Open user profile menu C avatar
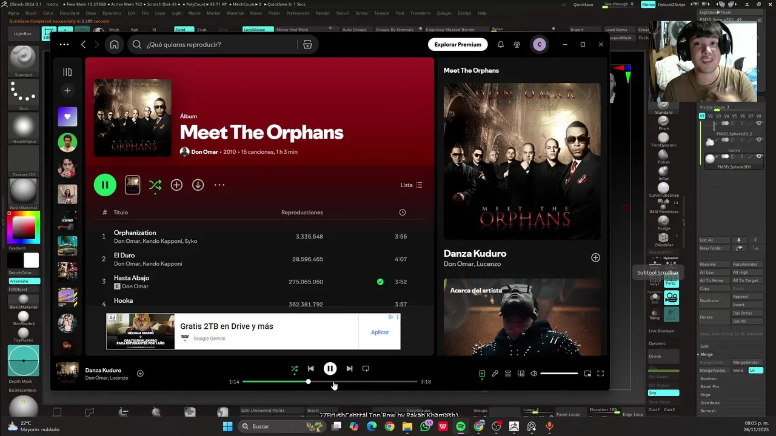776x436 pixels. (x=540, y=44)
